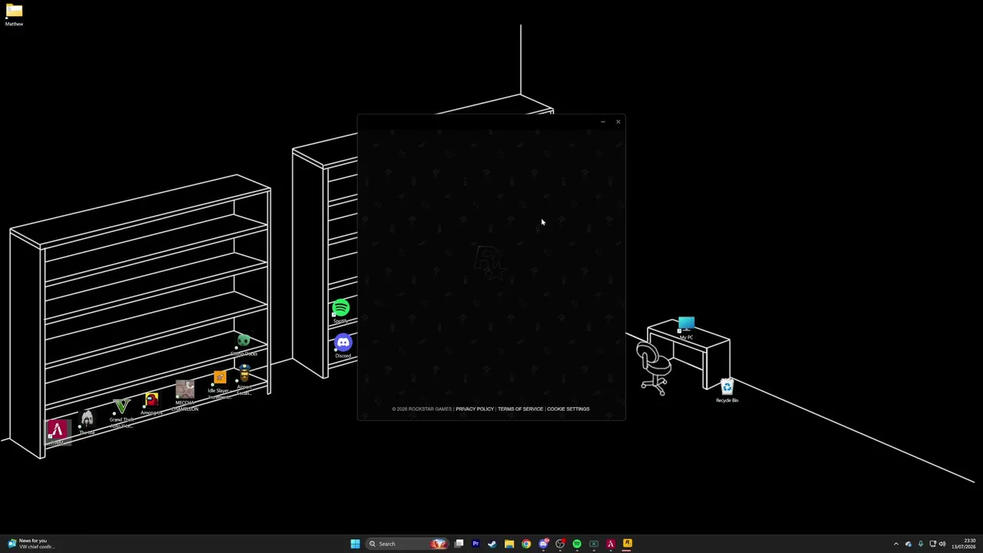
Task: Open Airport Security game desktop icon
Action: [x=244, y=380]
